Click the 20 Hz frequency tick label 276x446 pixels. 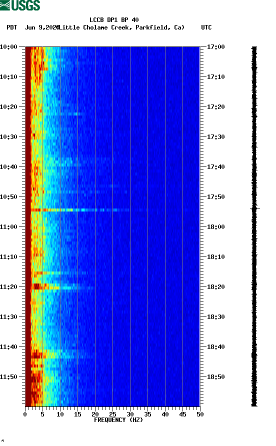[x=95, y=414]
